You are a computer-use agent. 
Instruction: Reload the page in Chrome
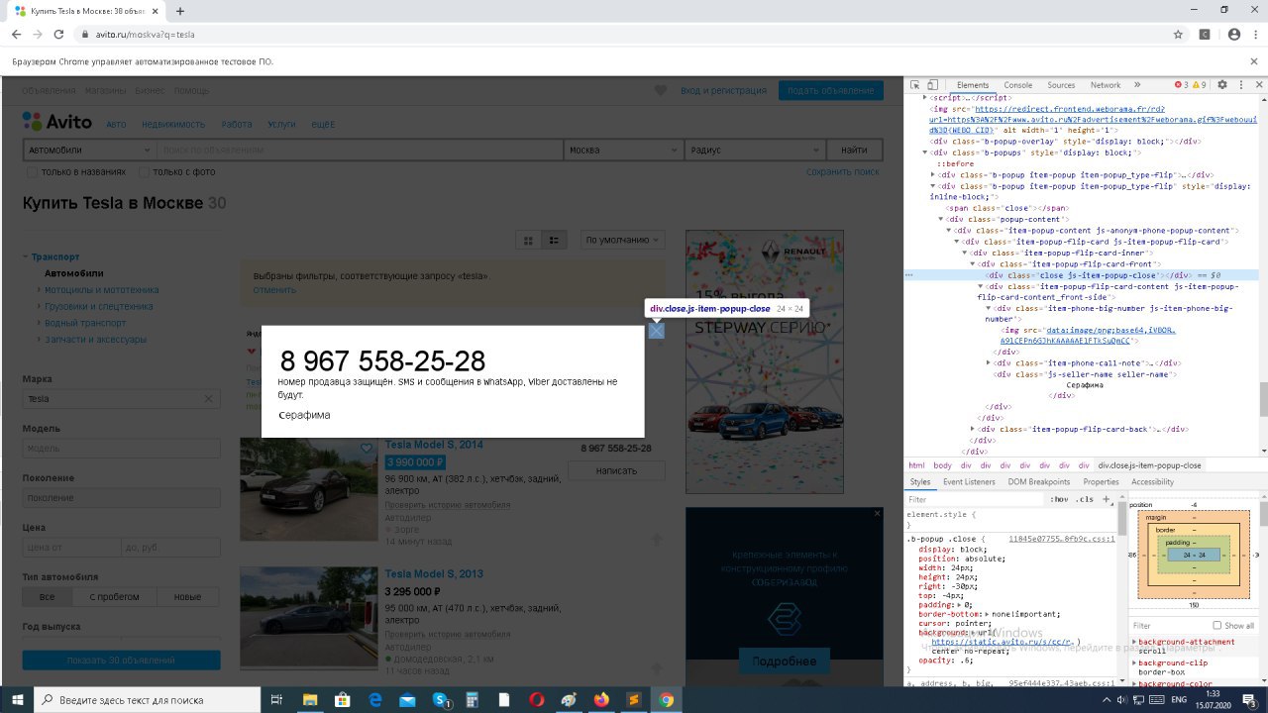(58, 34)
